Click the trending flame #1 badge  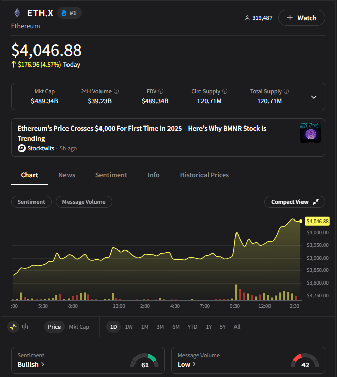coord(70,13)
